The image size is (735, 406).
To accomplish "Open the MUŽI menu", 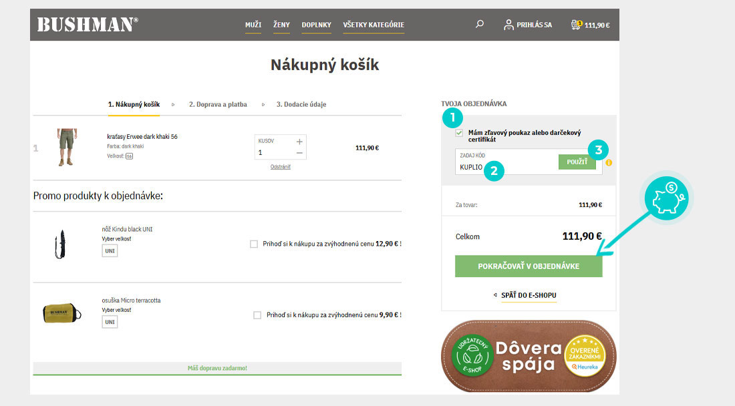I will click(253, 25).
